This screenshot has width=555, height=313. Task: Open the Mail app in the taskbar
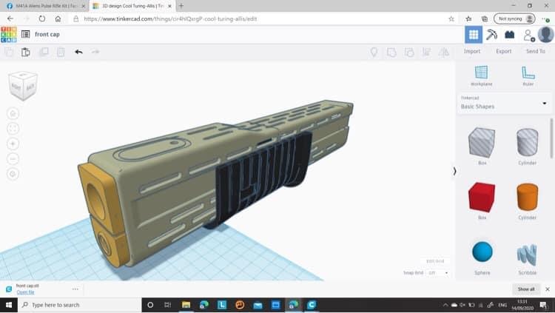(x=258, y=305)
